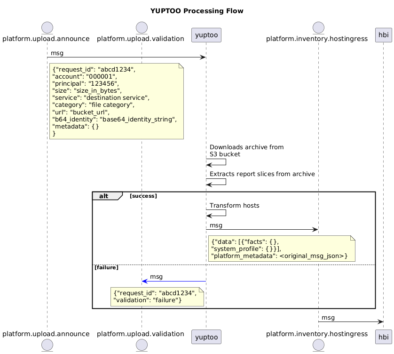Screen dimensions: 394x354
Task: Click the "category": "file category" line
Action: coord(94,105)
